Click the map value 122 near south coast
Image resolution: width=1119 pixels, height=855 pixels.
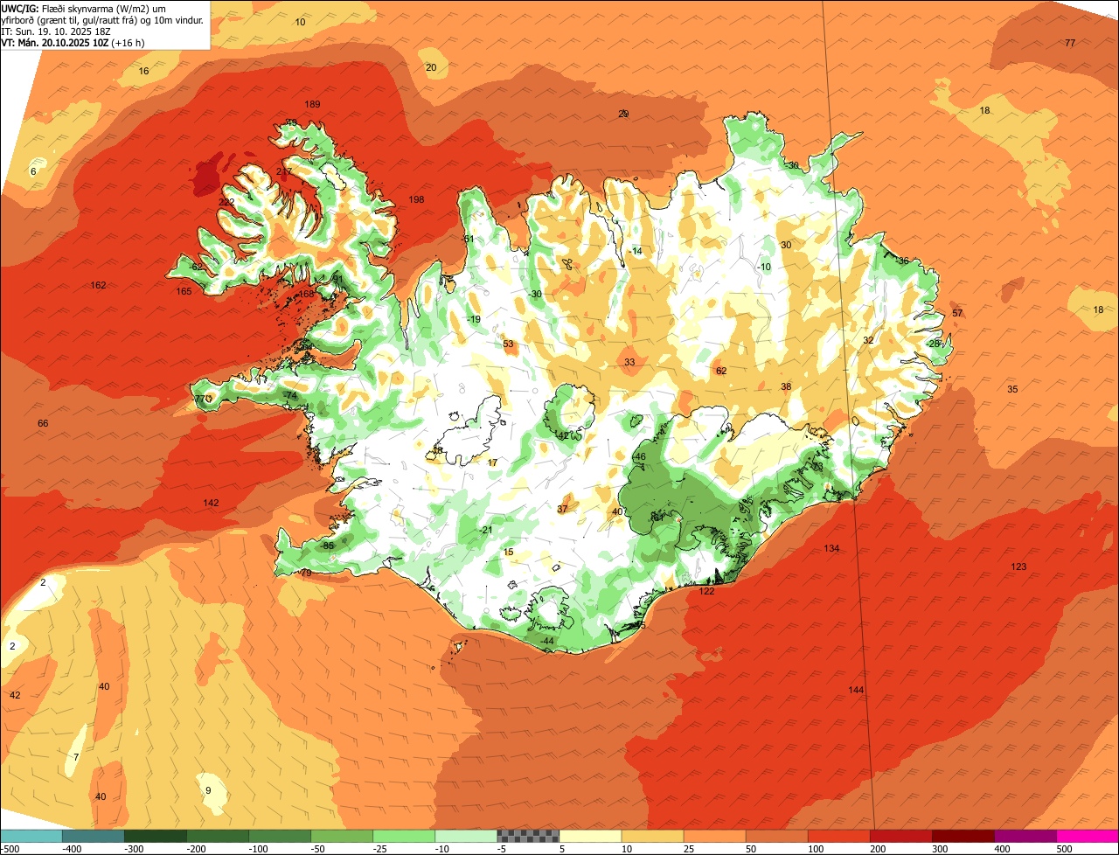tap(706, 591)
